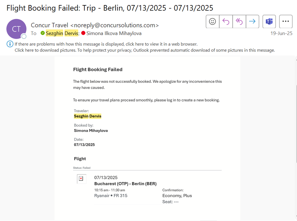297x221 pixels.
Task: Click the presence status ring on the CT avatar
Action: point(24,36)
